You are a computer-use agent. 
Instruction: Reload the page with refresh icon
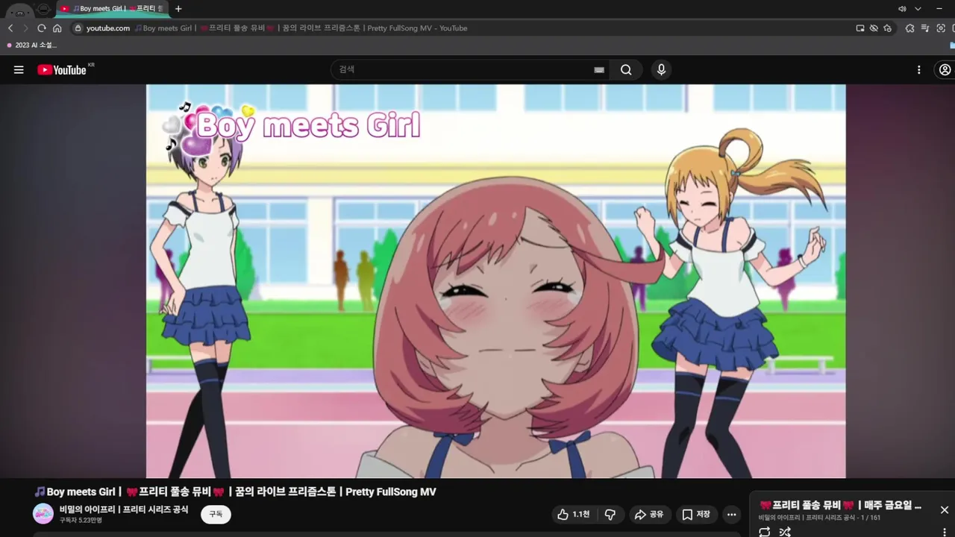42,28
